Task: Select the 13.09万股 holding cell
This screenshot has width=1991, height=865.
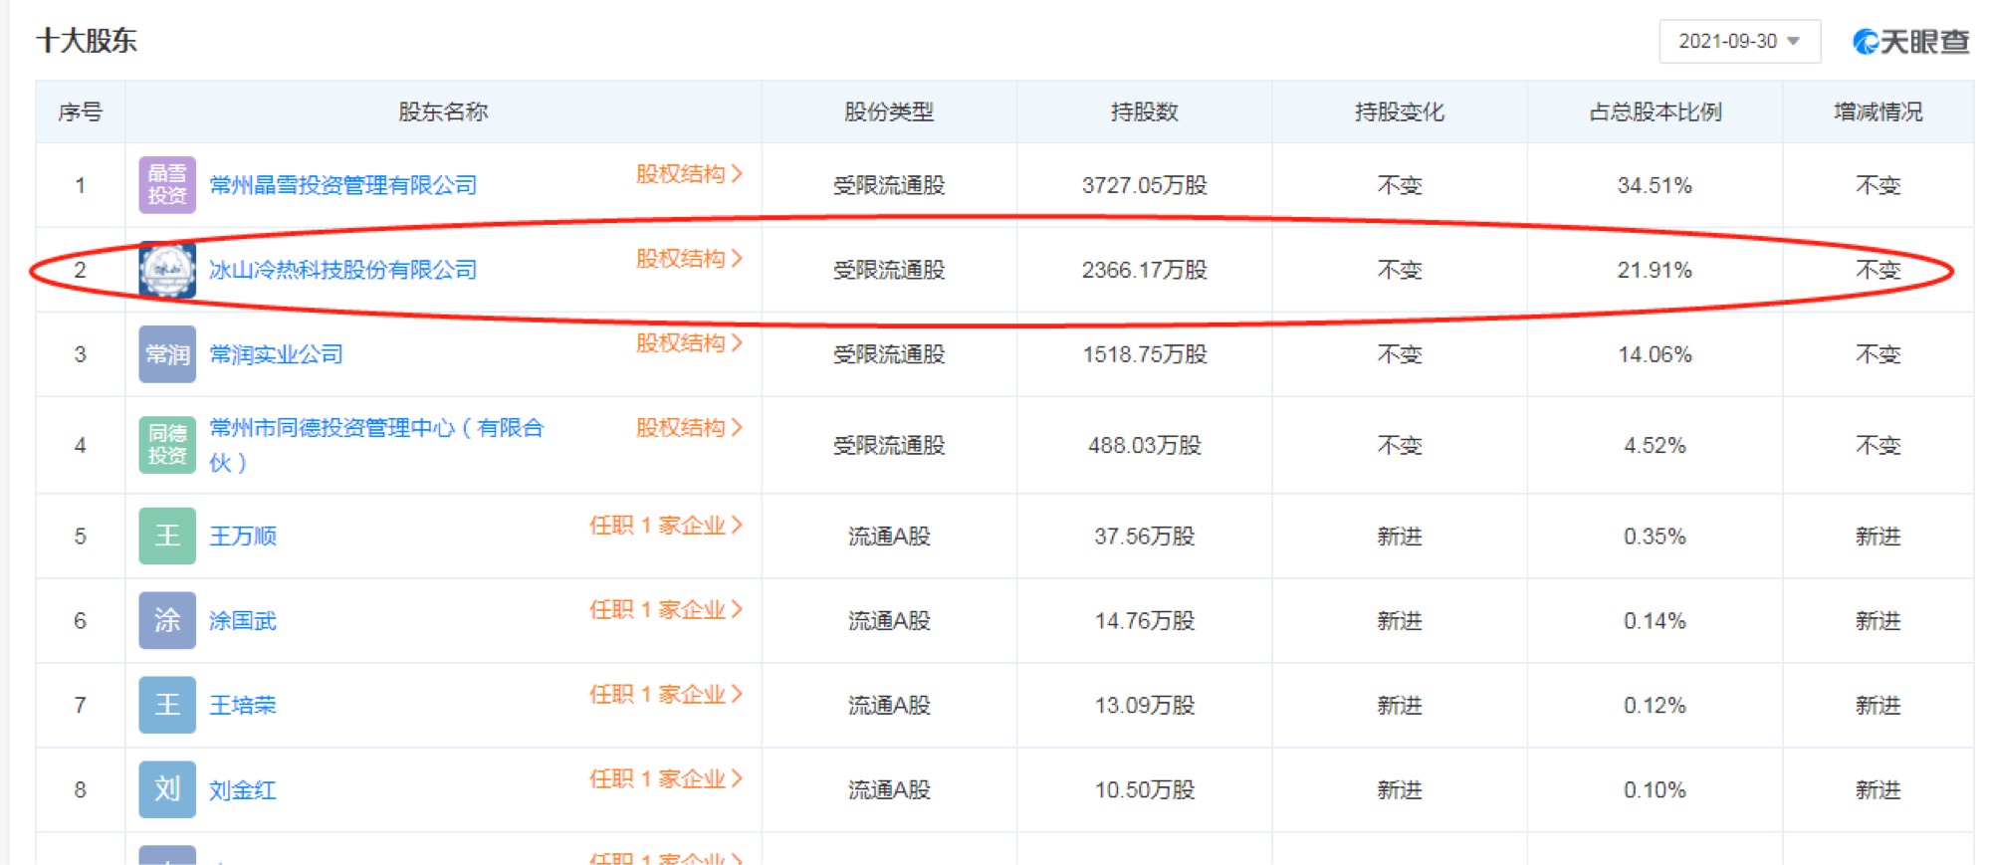Action: [1145, 706]
